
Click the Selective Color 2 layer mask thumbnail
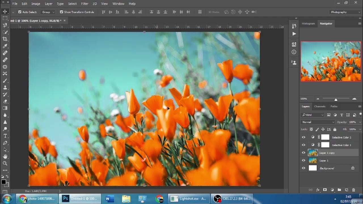tap(325, 137)
